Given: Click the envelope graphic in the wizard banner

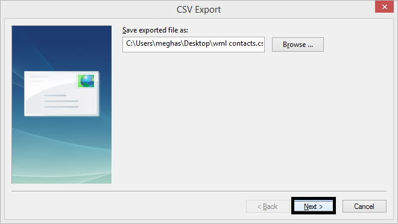Looking at the screenshot, I should coord(62,93).
